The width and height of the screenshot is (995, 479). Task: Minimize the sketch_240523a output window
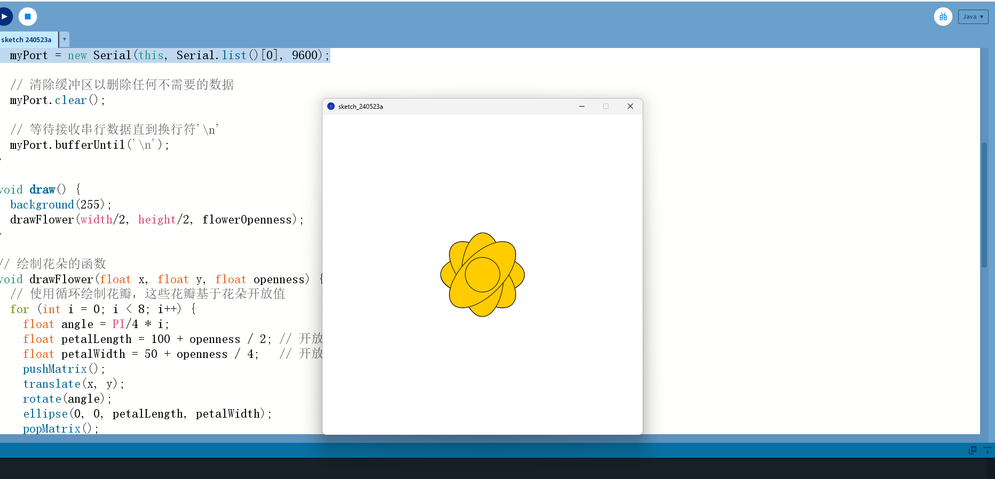pos(582,106)
